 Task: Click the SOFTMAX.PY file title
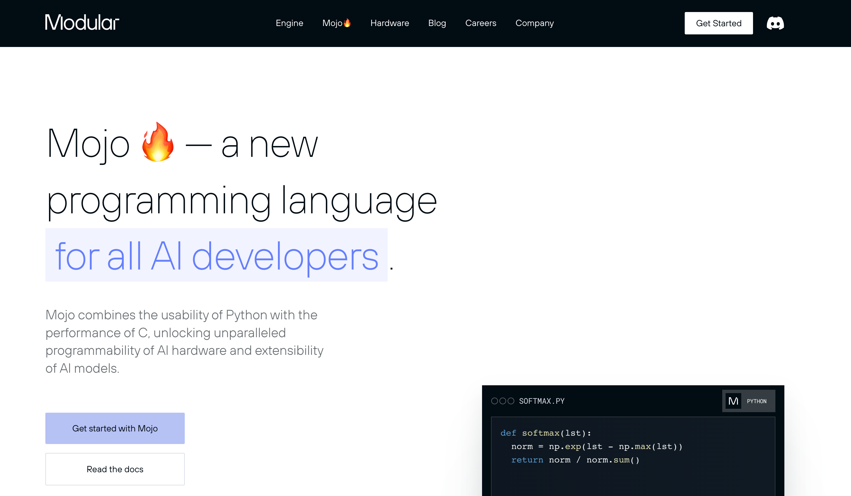[x=541, y=401]
